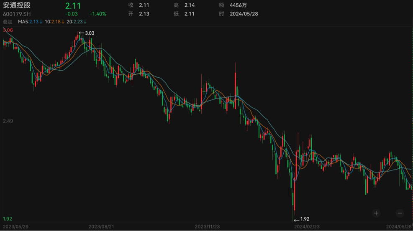This screenshot has height=231, width=413.
Task: Click the percent change -1.40%
Action: coord(98,14)
